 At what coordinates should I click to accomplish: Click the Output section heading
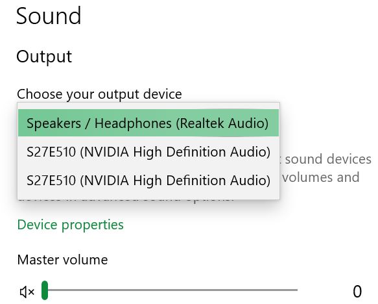coord(44,57)
